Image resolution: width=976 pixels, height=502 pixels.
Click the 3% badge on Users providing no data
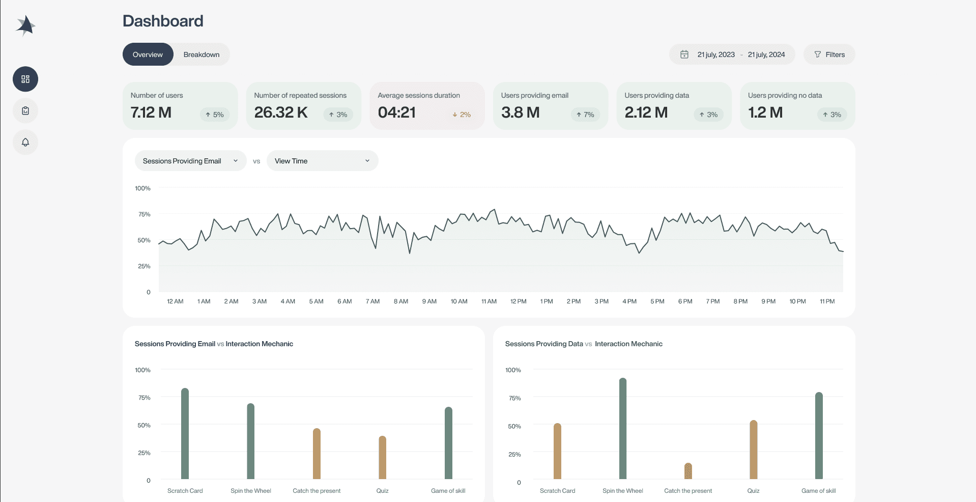(832, 115)
